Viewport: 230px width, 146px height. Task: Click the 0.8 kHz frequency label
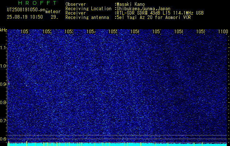pos(3,103)
